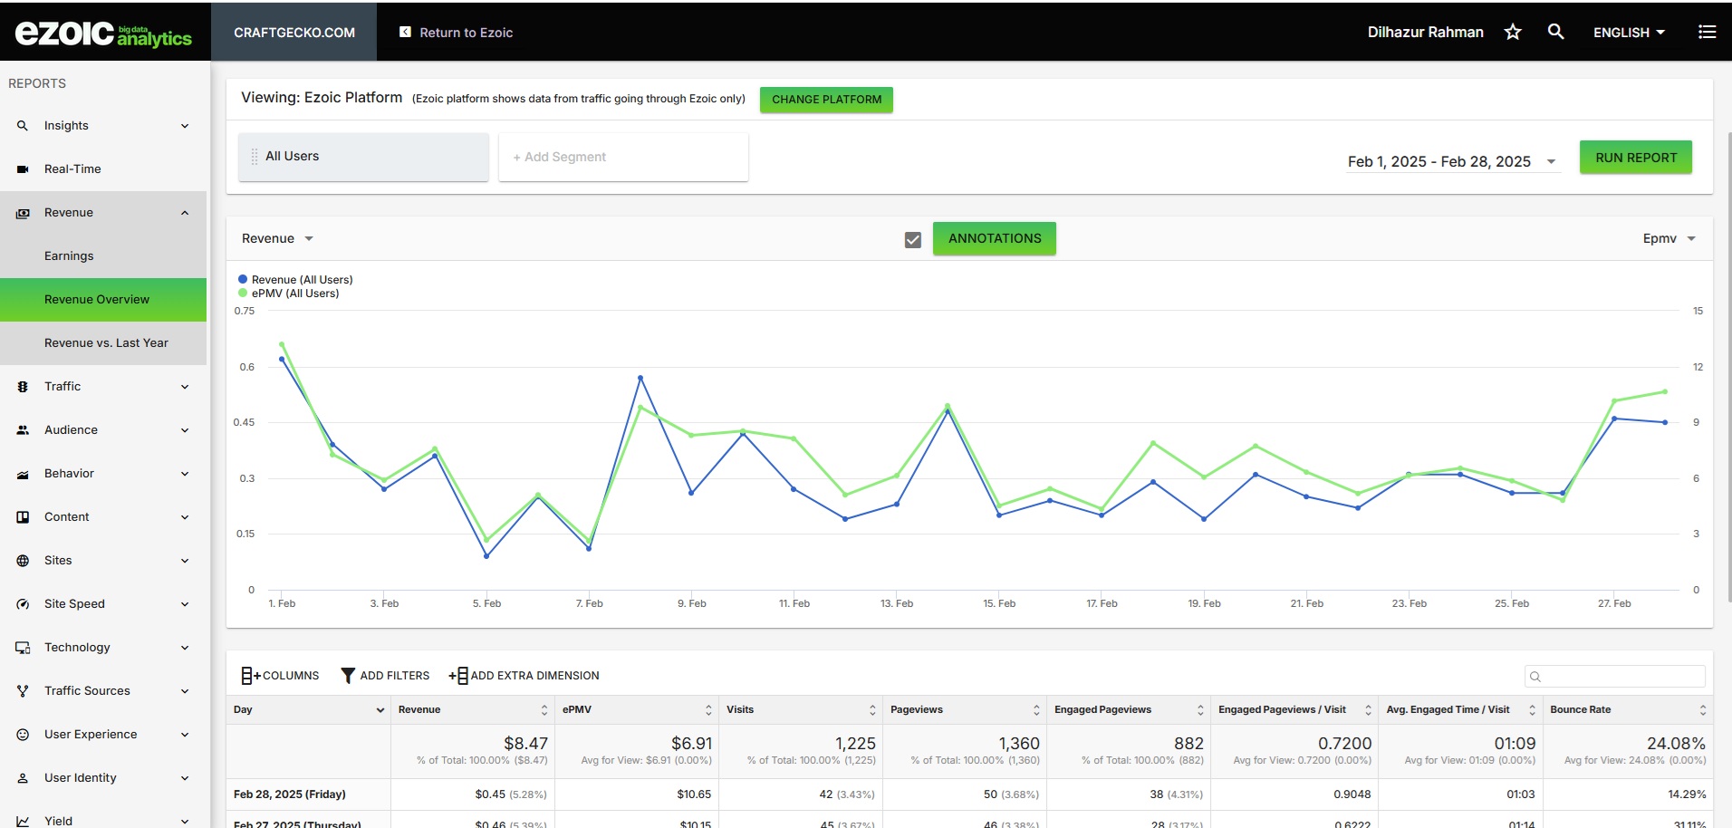
Task: Open the list menu icon at top right
Action: pyautogui.click(x=1708, y=32)
